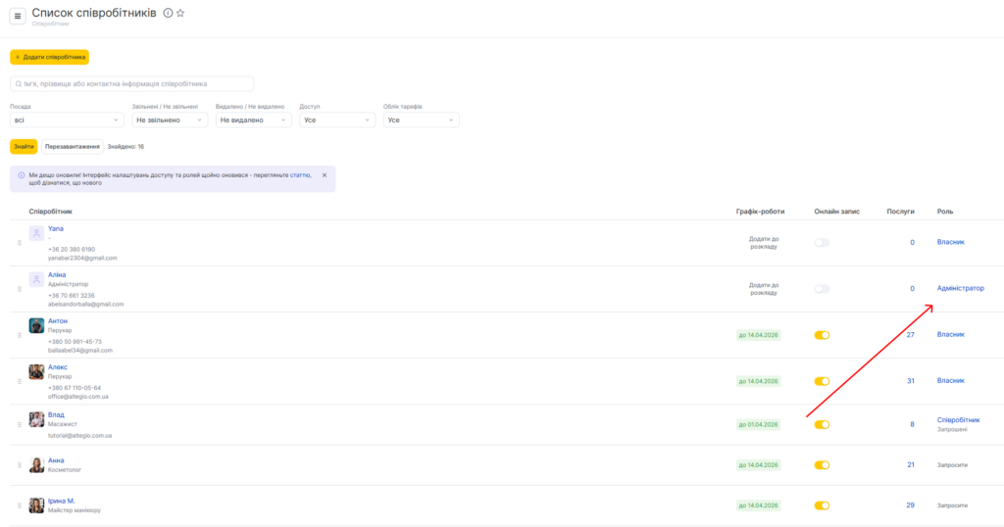The image size is (1004, 527).
Task: Disable online booking for Антон
Action: (x=822, y=335)
